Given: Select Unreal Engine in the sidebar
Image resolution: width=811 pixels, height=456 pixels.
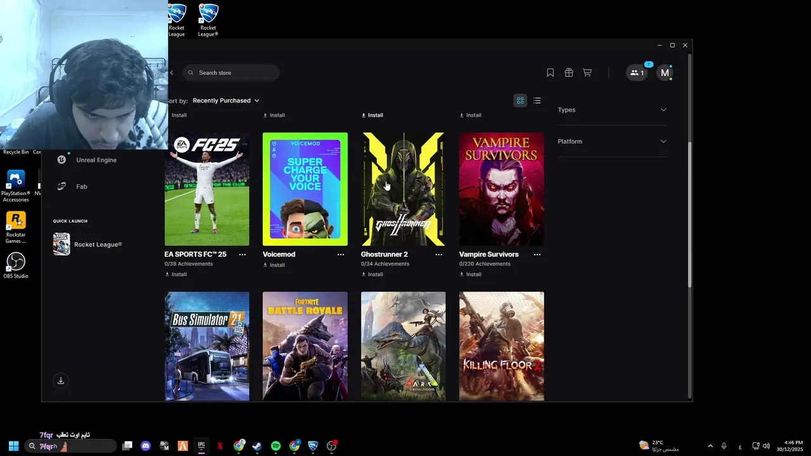Looking at the screenshot, I should point(87,160).
